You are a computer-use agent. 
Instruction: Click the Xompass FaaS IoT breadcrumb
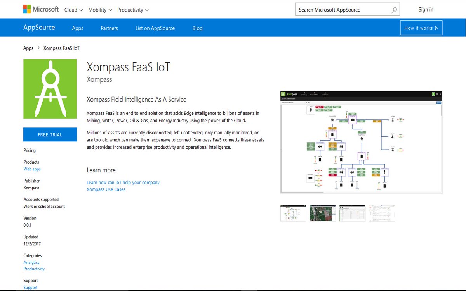61,48
